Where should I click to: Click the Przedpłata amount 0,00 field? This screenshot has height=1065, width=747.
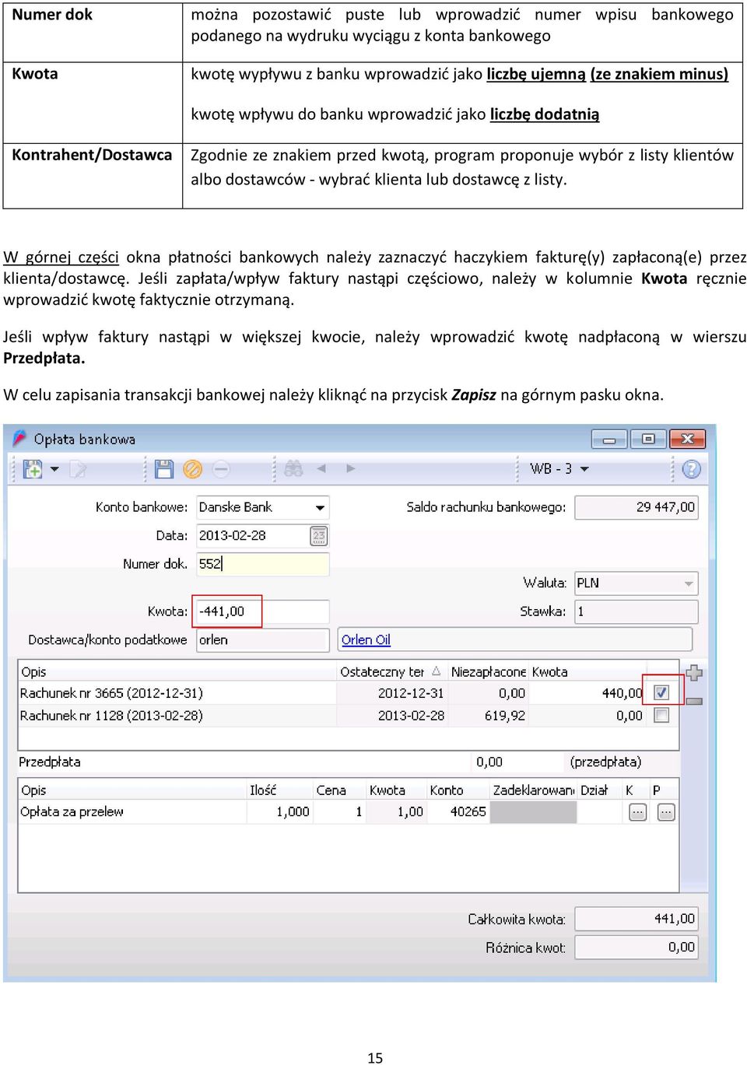pos(518,762)
